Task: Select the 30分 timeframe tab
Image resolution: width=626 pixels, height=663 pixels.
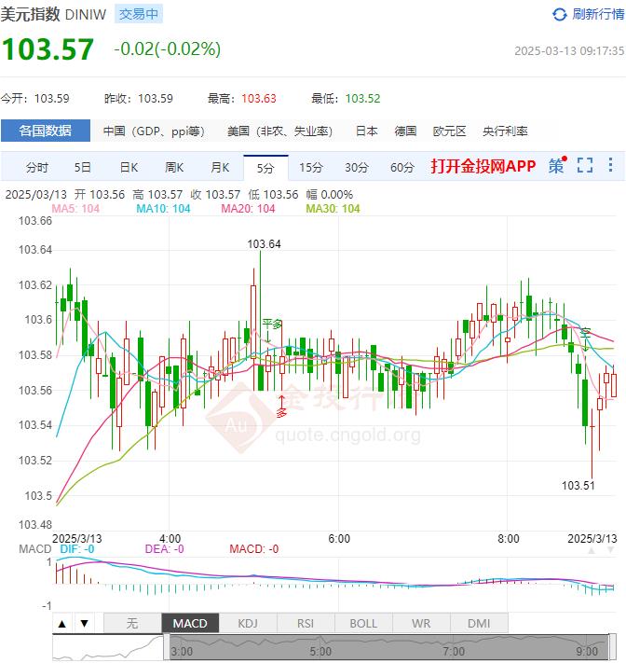Action: click(x=357, y=168)
